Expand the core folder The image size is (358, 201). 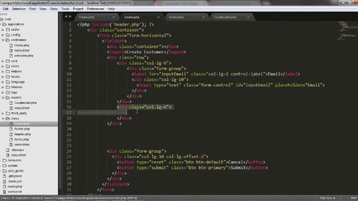point(3,61)
